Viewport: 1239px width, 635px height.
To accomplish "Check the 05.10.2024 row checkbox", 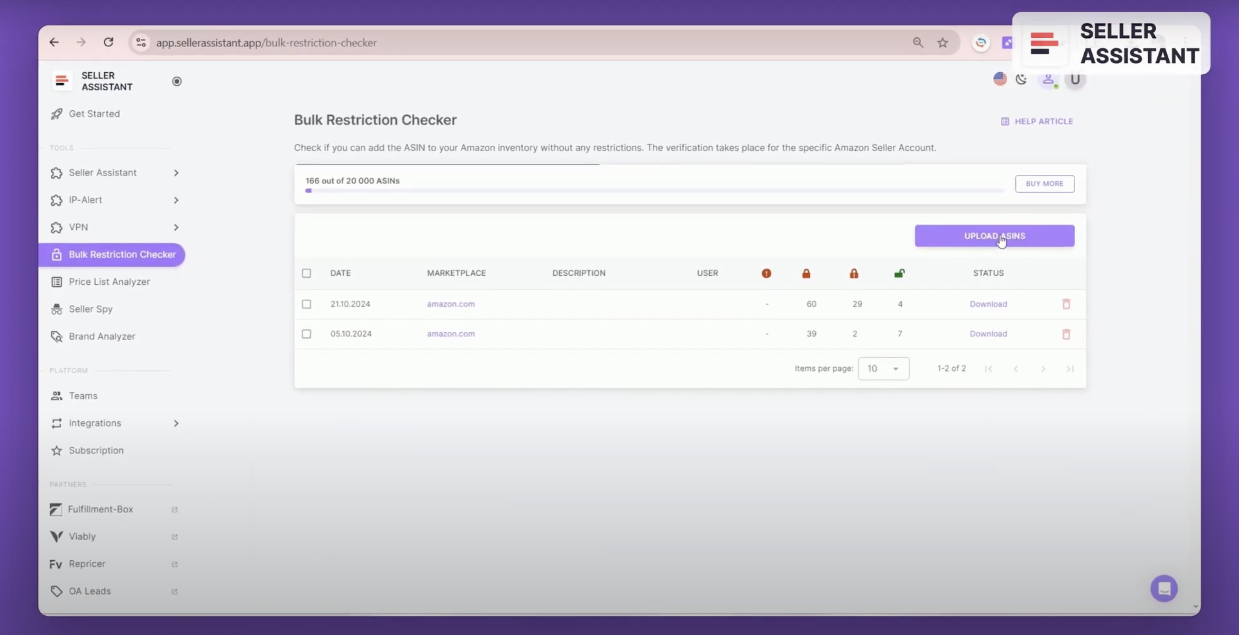I will (x=306, y=334).
